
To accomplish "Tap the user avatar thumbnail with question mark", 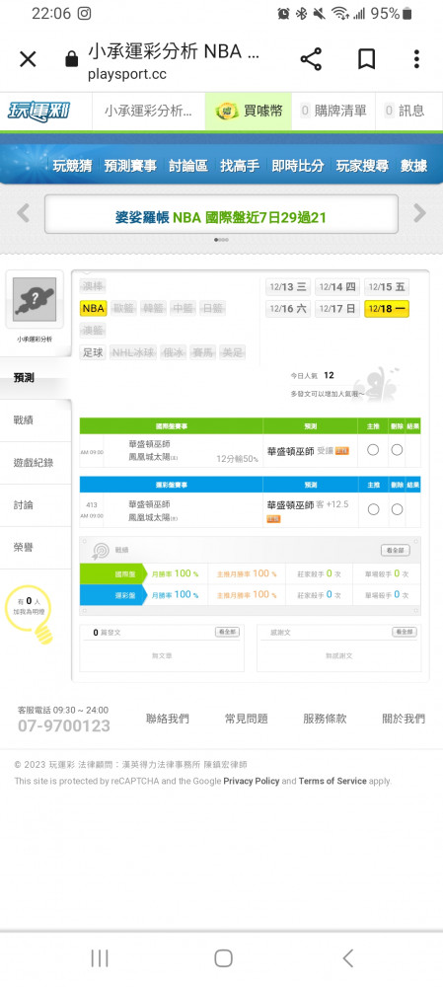I will click(x=35, y=299).
